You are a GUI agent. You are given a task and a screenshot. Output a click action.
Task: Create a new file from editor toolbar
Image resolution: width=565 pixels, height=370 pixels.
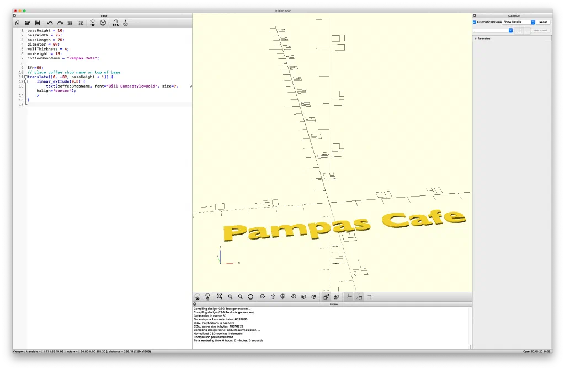17,23
